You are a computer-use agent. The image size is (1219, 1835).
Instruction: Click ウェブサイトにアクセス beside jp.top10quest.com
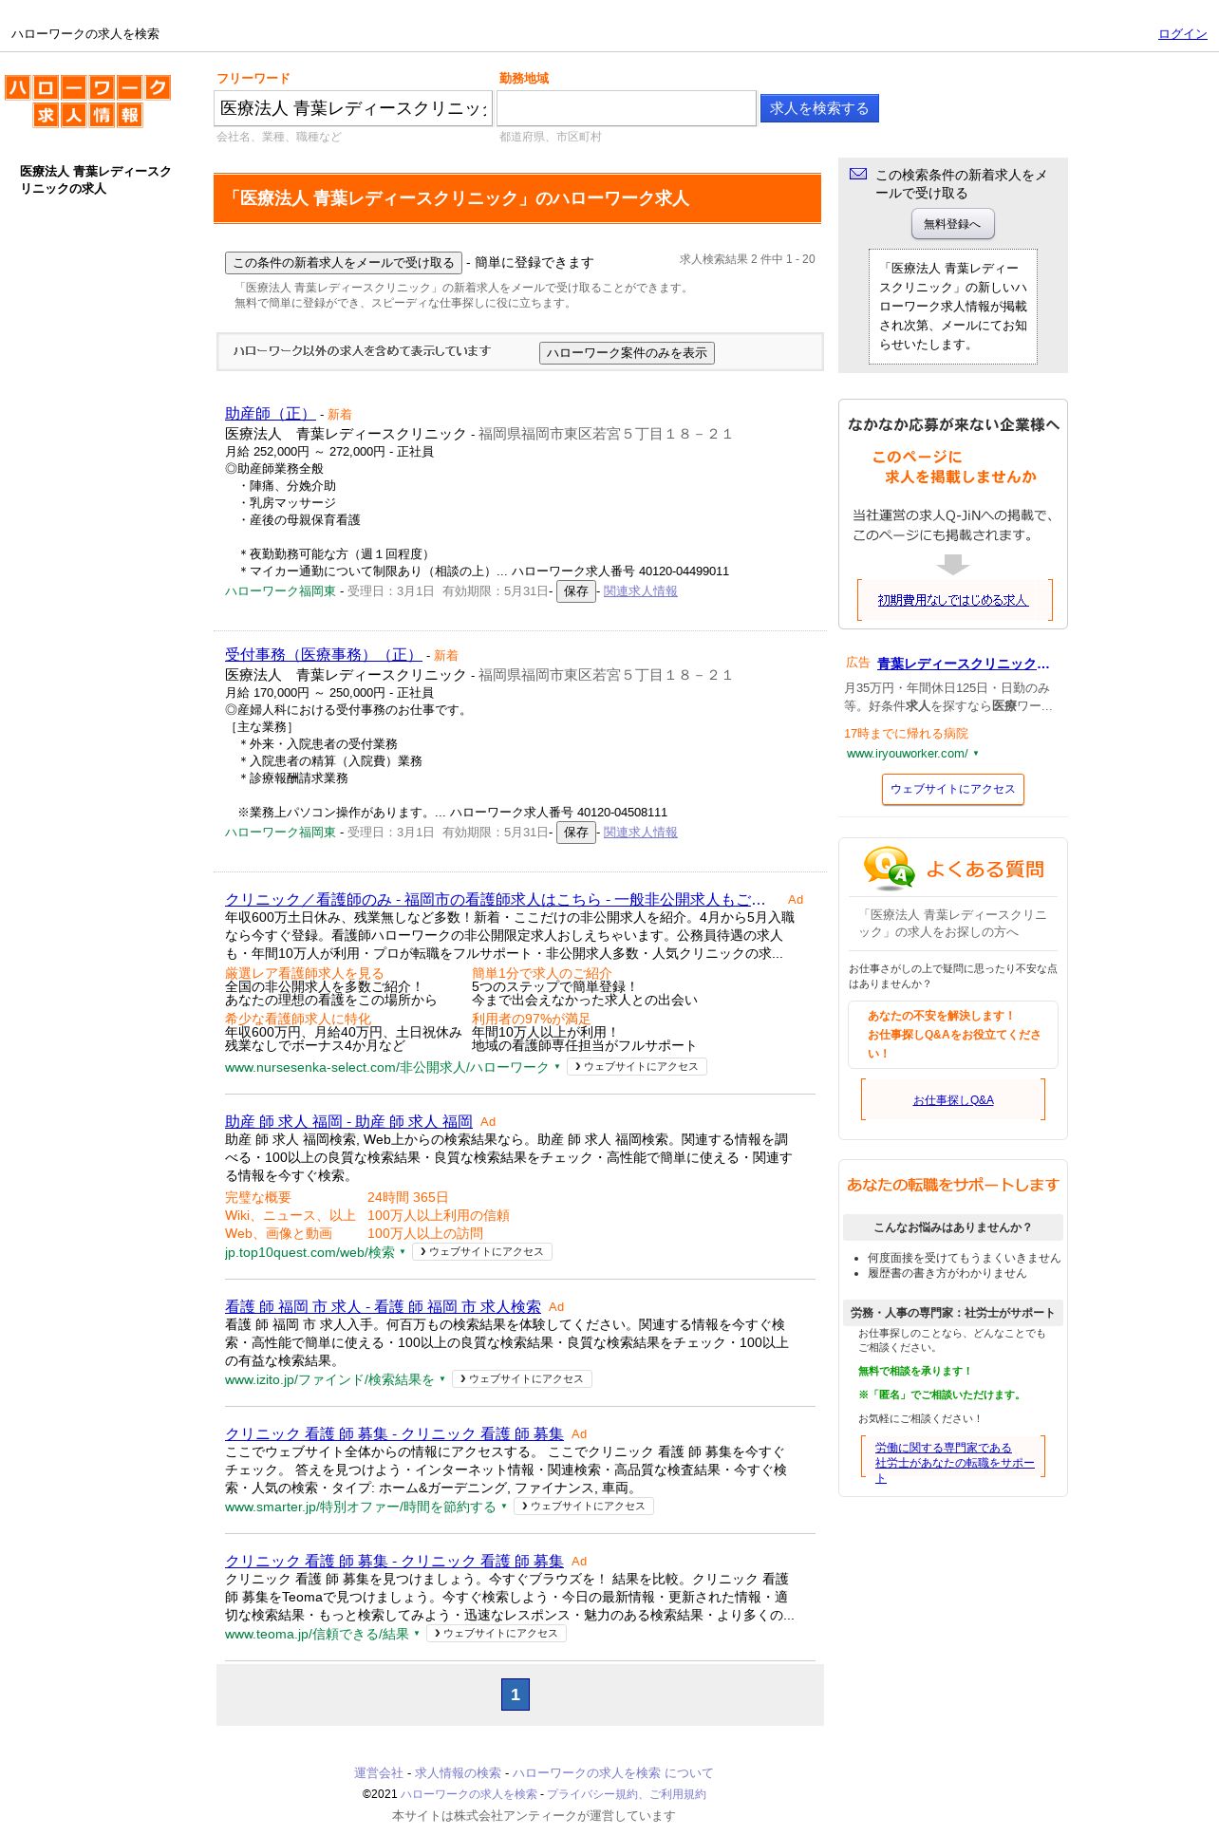point(482,1252)
